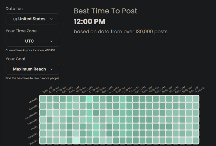Click the 12:00 PM best time value
Screen dimensions: 216x146
89,22
